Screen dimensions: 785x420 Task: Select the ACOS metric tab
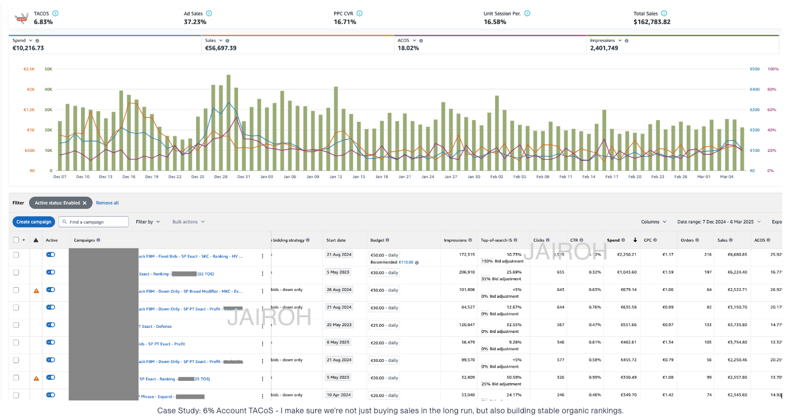point(491,45)
